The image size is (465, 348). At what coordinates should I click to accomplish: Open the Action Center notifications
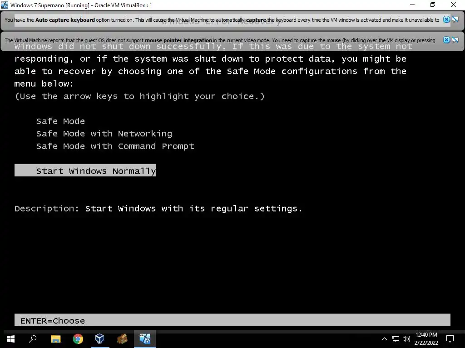[450, 339]
